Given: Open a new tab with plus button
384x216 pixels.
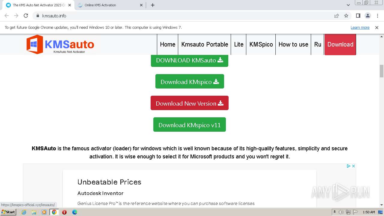Looking at the screenshot, I should click(152, 5).
